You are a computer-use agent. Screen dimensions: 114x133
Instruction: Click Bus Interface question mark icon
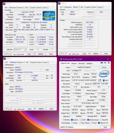click(x=109, y=87)
